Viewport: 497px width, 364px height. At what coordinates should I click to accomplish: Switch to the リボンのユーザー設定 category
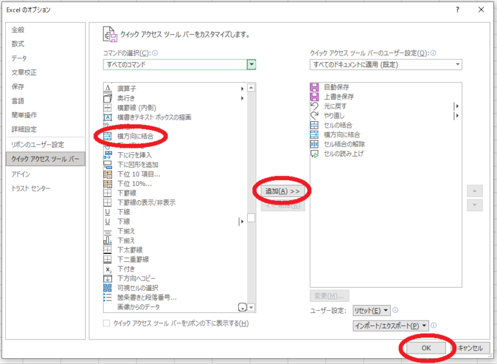tap(38, 144)
